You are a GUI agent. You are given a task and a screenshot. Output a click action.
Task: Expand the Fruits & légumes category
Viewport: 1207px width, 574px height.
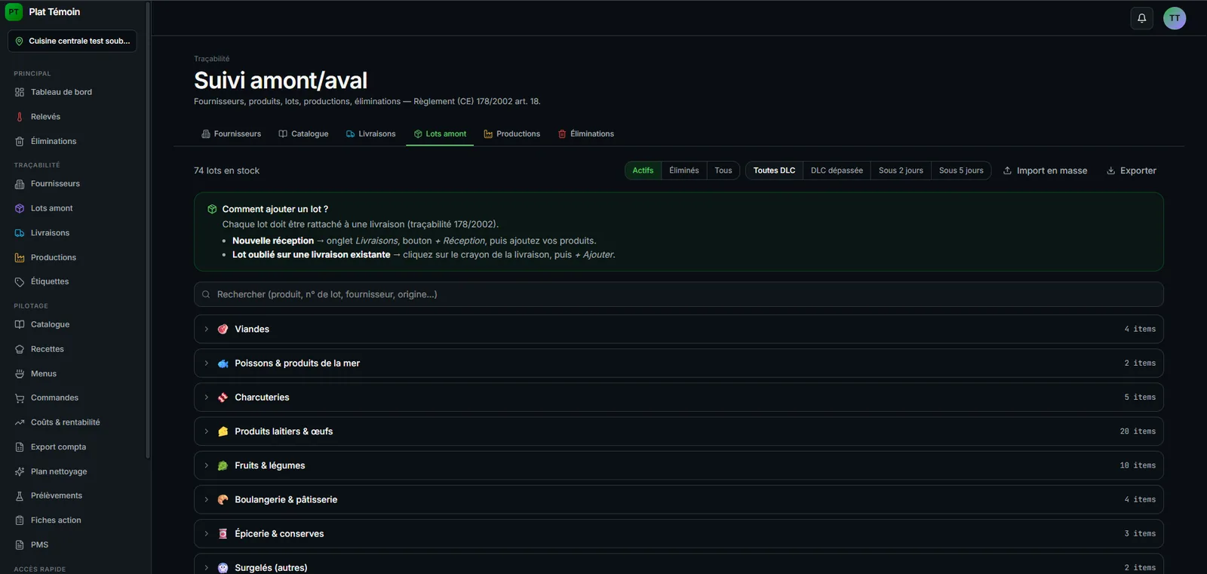tap(678, 465)
